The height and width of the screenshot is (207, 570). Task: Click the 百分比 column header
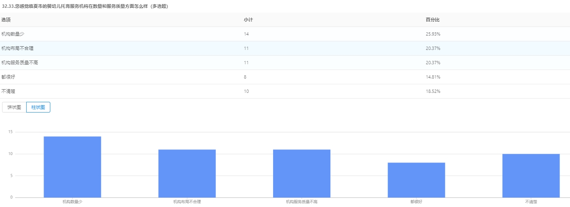click(432, 20)
